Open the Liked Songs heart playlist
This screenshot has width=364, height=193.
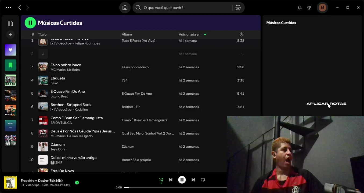10,50
